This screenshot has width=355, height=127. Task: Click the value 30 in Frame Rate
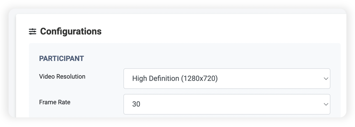(136, 104)
